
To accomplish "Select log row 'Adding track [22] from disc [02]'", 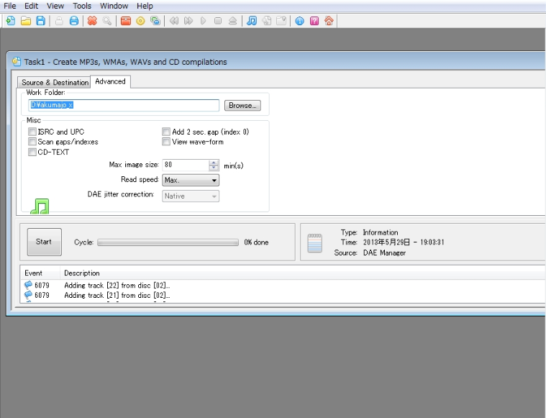I will 283,286.
